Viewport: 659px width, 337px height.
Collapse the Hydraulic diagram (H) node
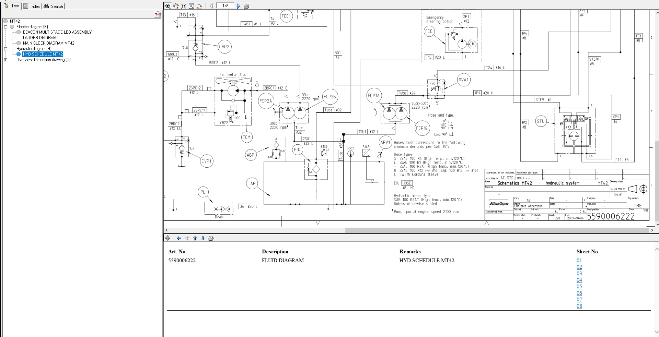[x=5, y=49]
